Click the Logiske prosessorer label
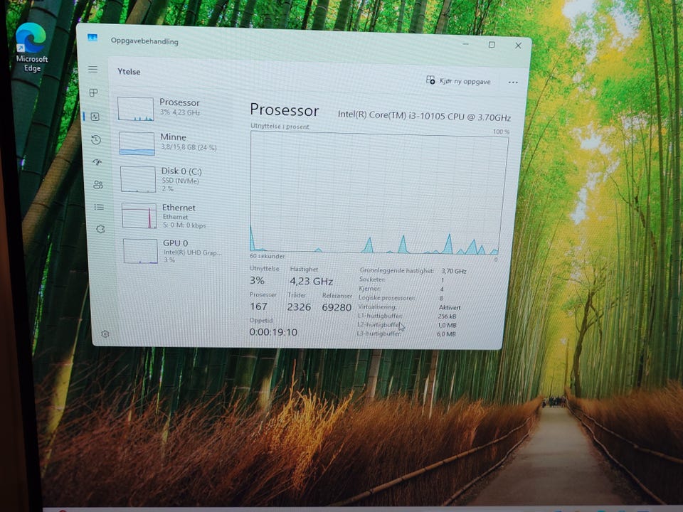 pyautogui.click(x=386, y=298)
